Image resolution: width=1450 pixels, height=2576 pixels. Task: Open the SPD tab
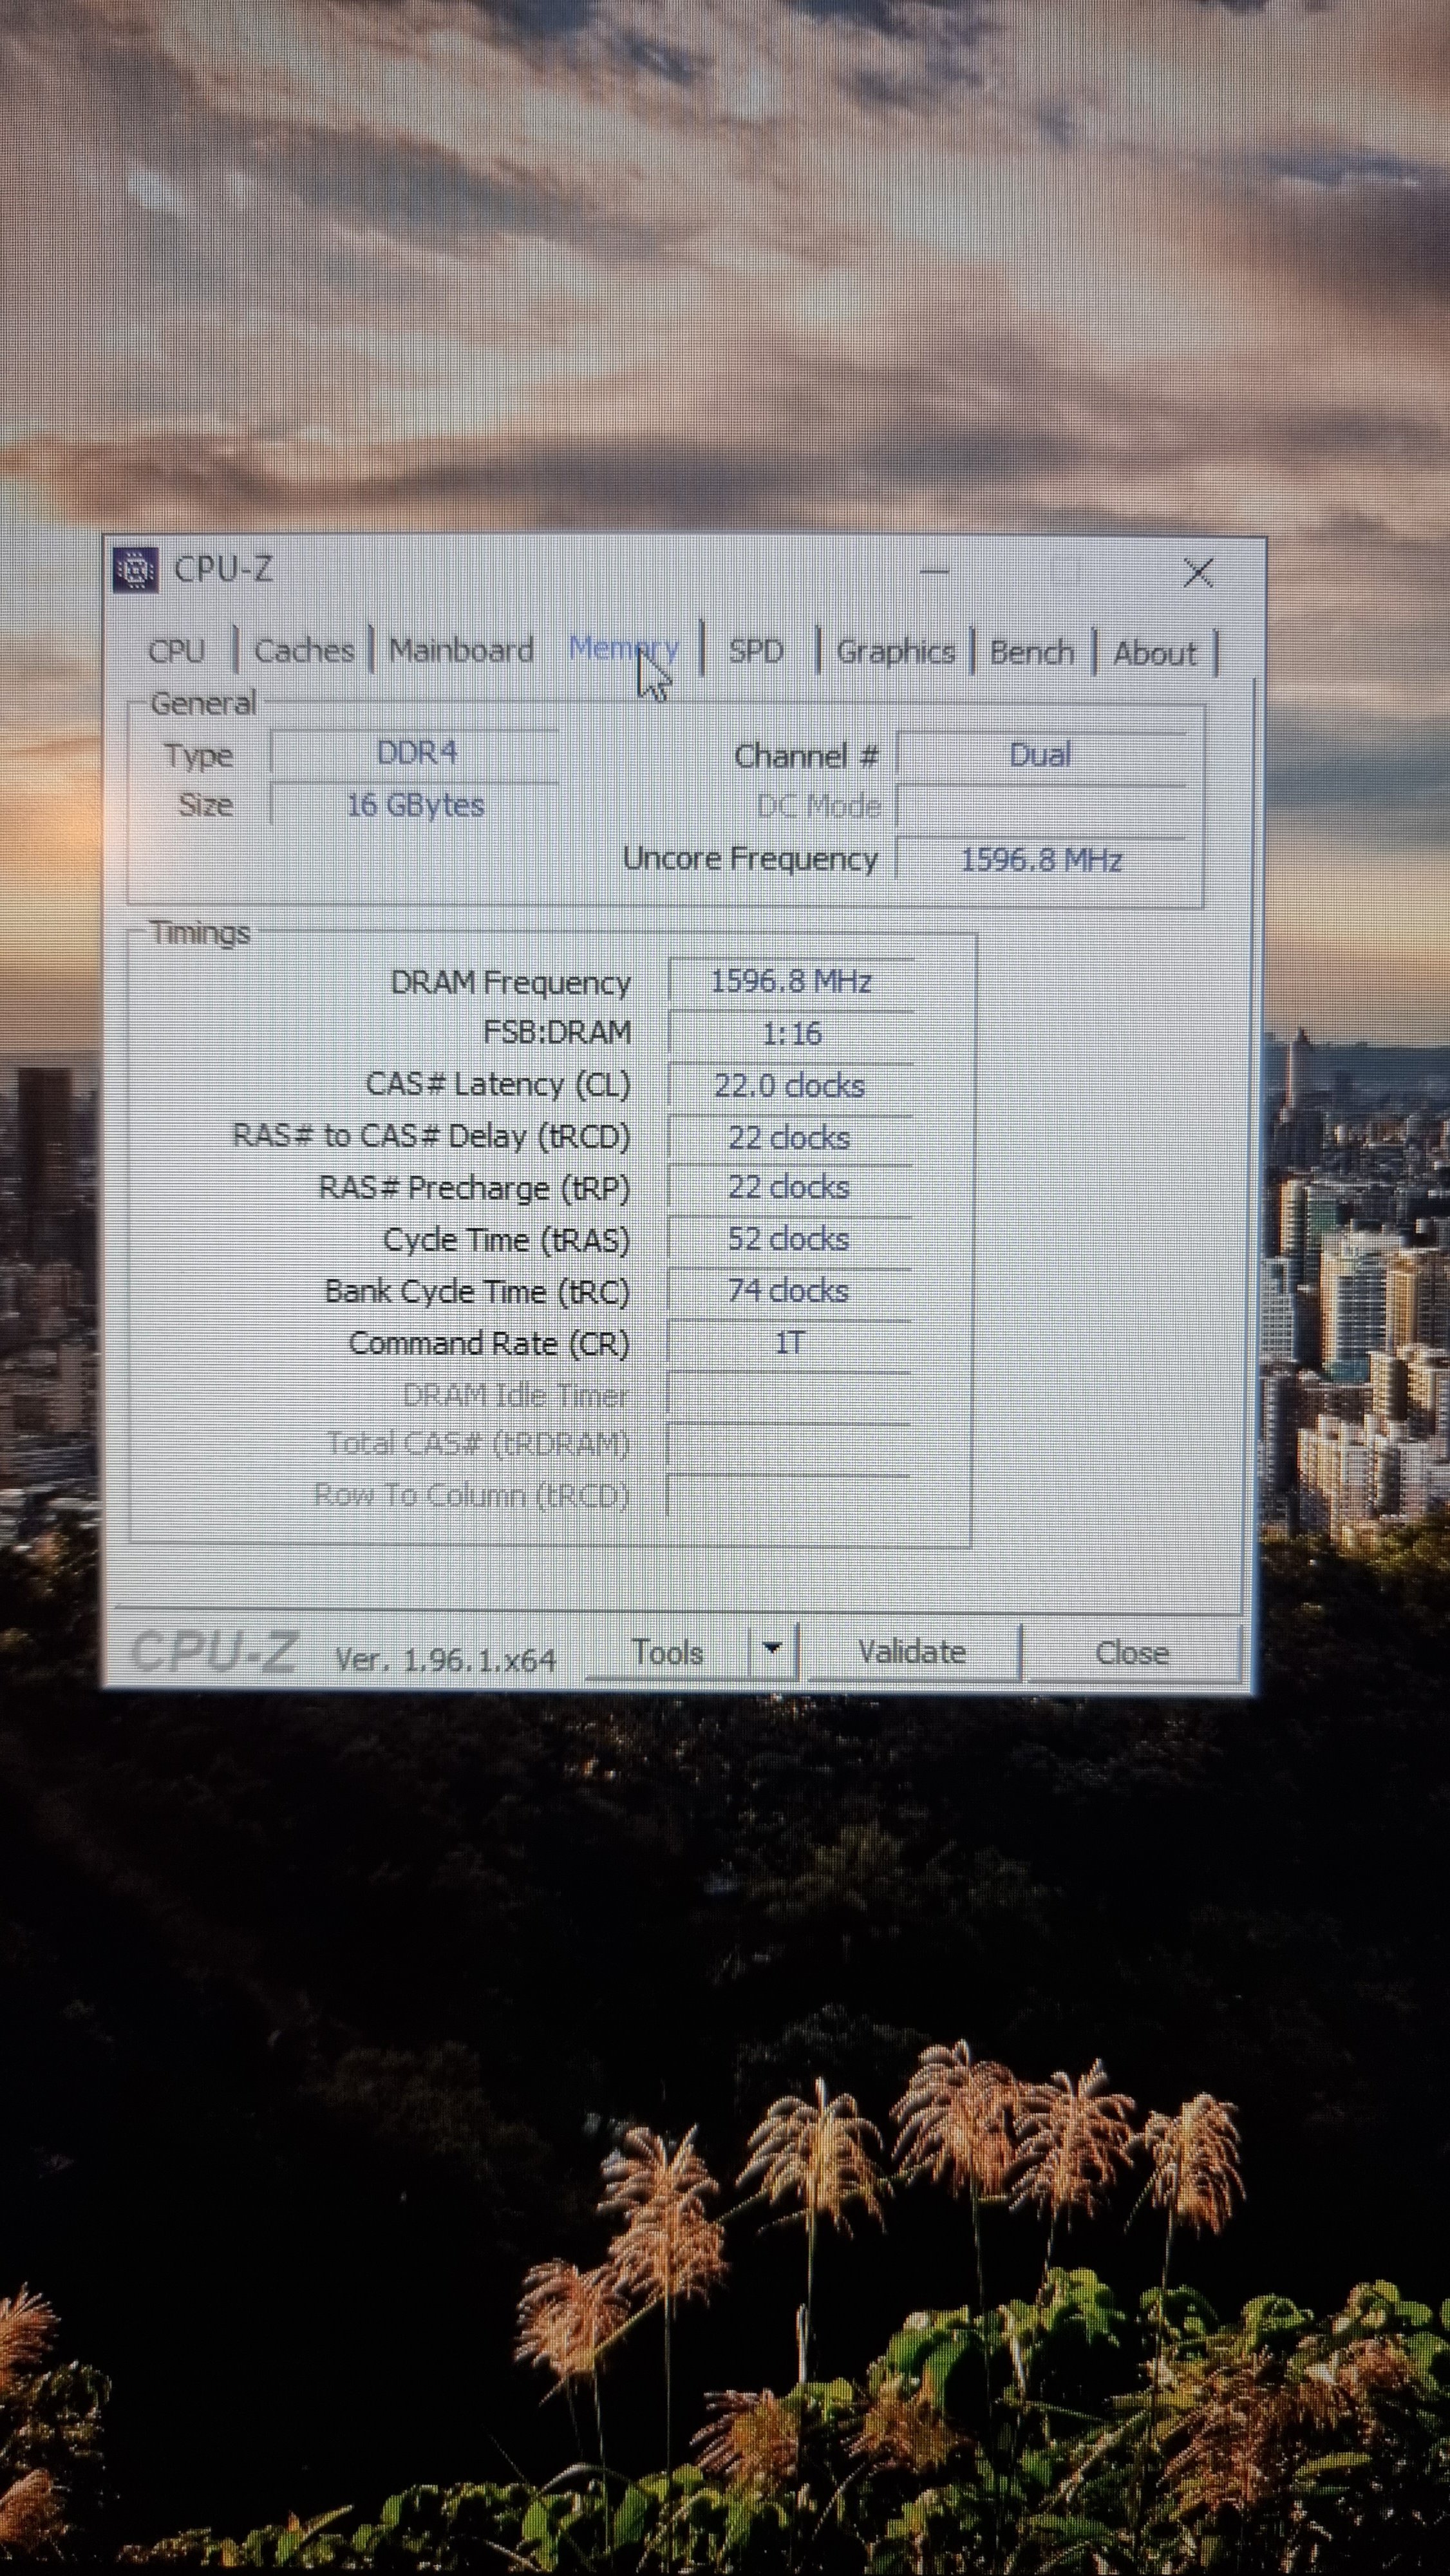pos(755,652)
